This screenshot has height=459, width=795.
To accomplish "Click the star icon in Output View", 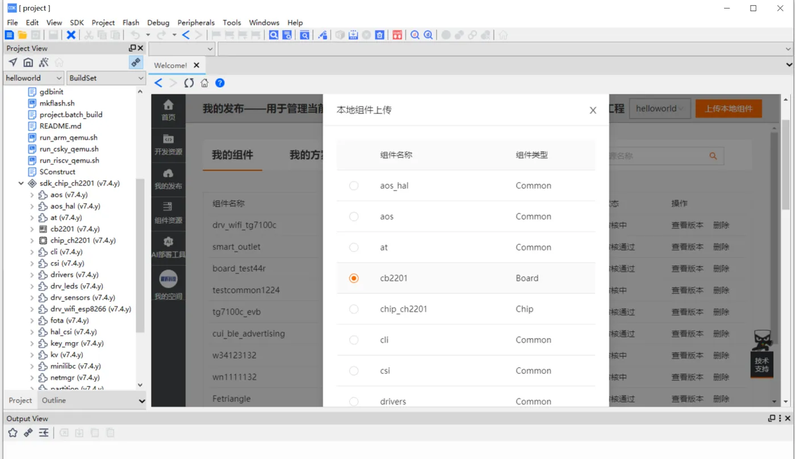I will [x=12, y=433].
